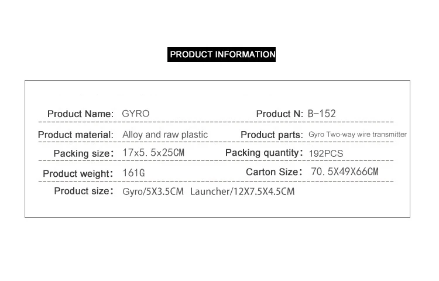The image size is (439, 281).
Task: Click the Launcher/12X7.5X4.5CM size text
Action: (242, 191)
